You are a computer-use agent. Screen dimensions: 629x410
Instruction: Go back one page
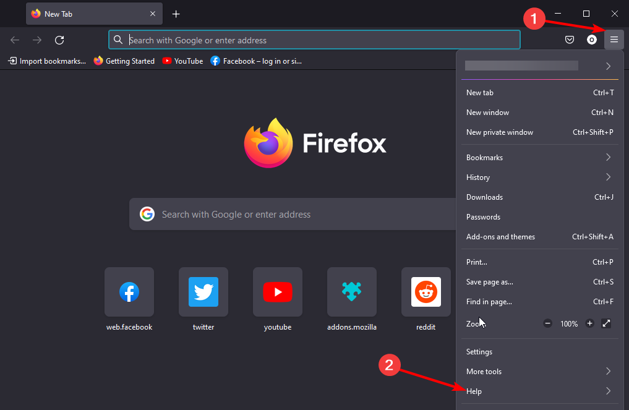(x=15, y=40)
